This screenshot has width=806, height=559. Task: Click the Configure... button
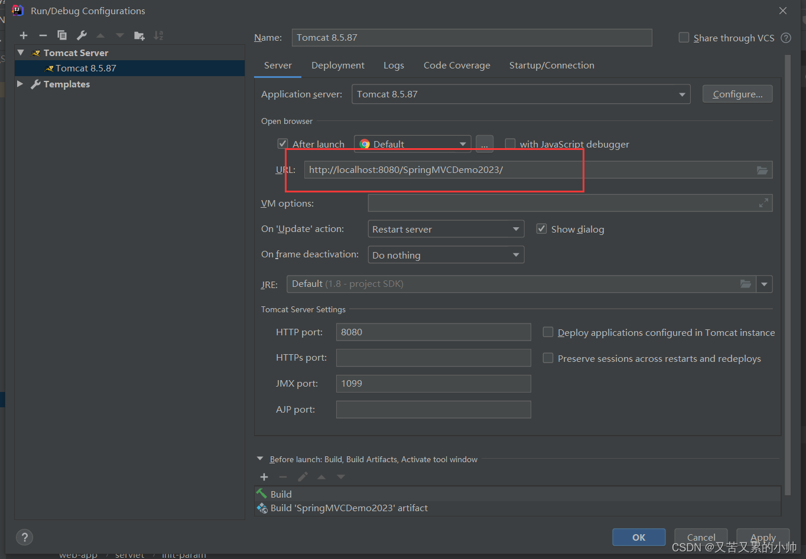tap(737, 94)
